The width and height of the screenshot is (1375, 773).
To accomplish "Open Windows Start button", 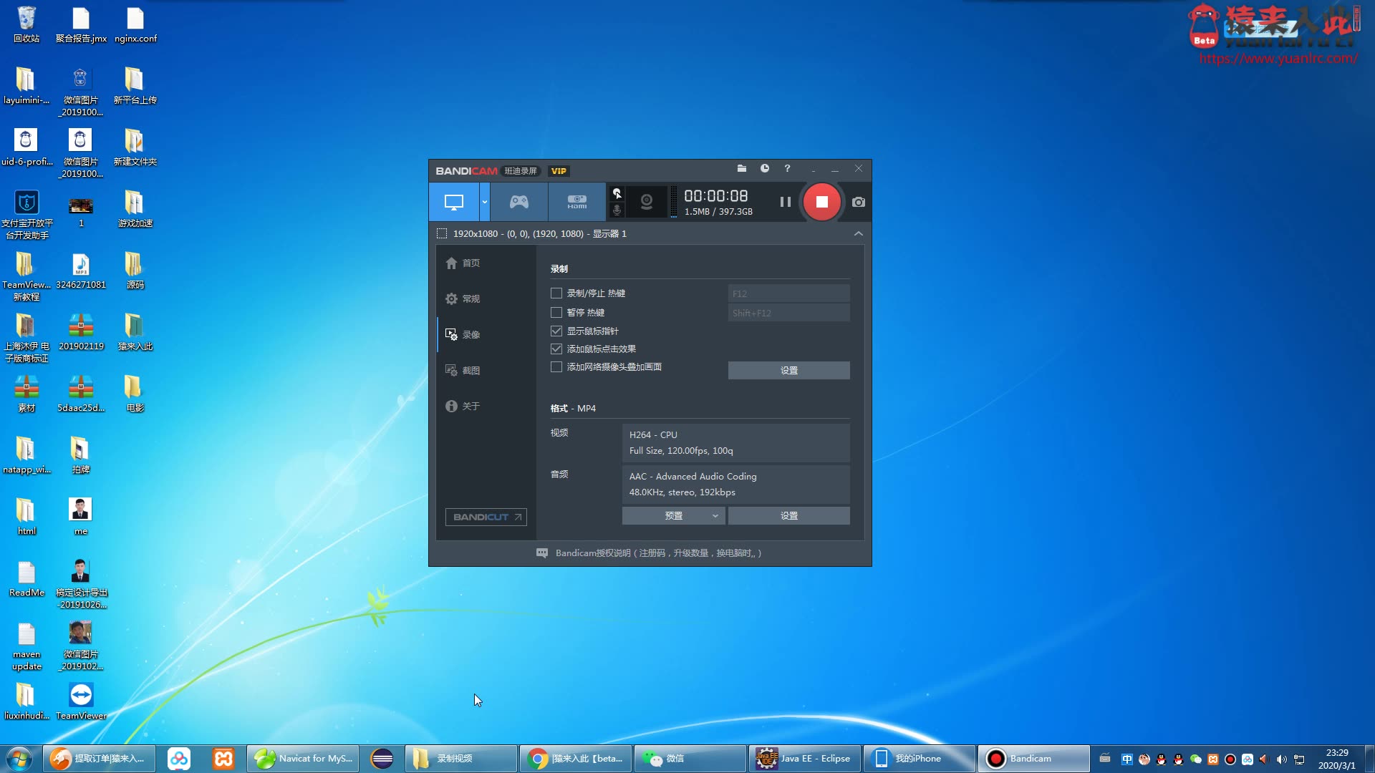I will pyautogui.click(x=19, y=758).
